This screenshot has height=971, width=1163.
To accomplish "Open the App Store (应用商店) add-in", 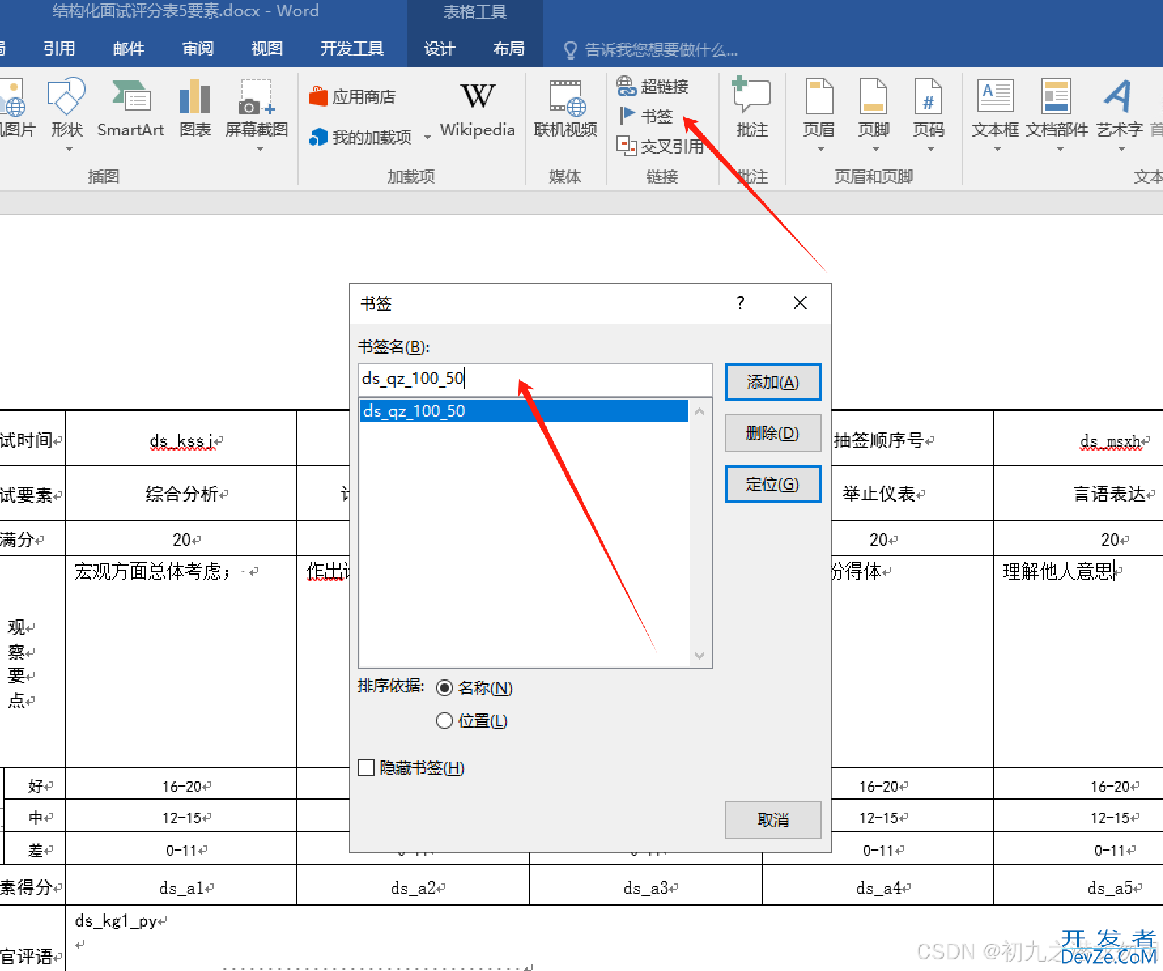I will [353, 97].
